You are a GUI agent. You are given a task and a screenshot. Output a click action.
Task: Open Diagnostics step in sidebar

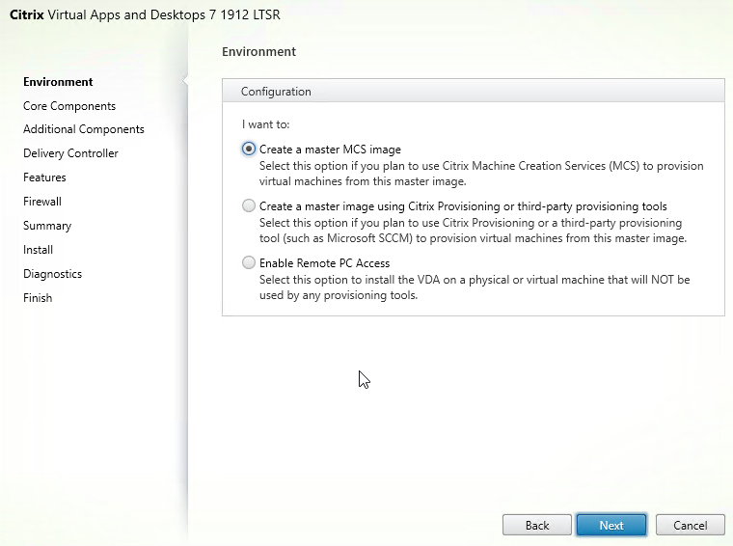click(52, 274)
